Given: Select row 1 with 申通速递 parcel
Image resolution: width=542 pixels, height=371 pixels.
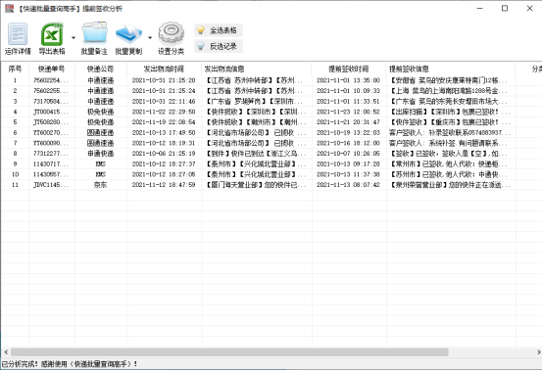Looking at the screenshot, I should tap(258, 80).
